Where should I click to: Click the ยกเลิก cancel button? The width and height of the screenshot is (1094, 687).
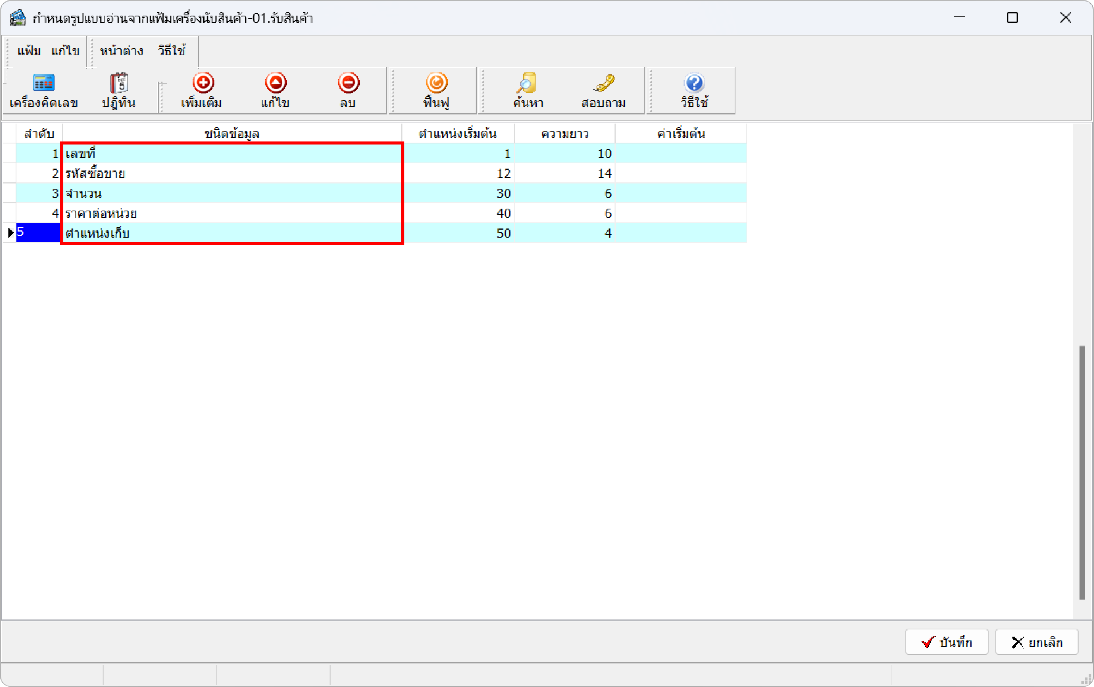[1037, 642]
